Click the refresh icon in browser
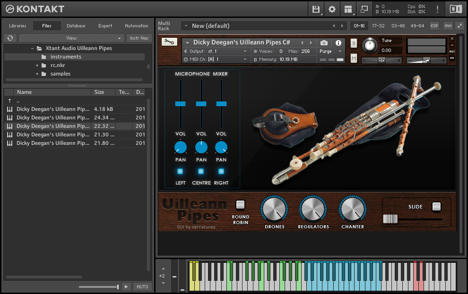 [10, 38]
